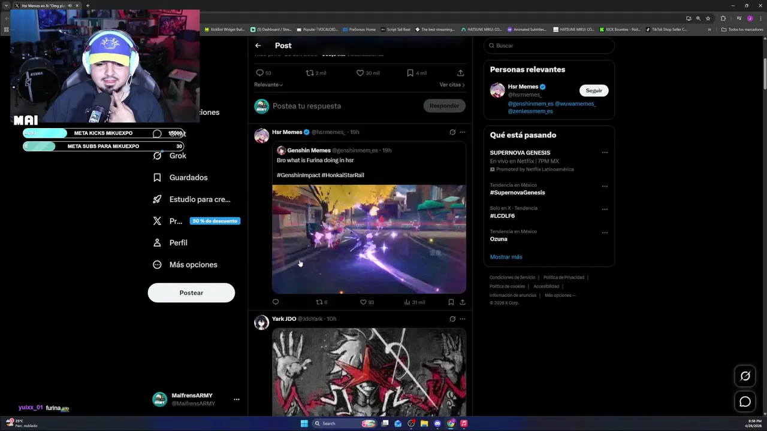Open Discord from the taskbar
The height and width of the screenshot is (431, 767).
coord(437,423)
